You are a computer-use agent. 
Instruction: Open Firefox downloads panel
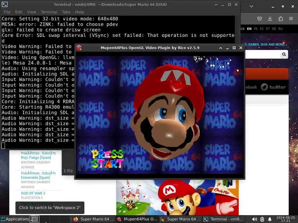pyautogui.click(x=270, y=19)
